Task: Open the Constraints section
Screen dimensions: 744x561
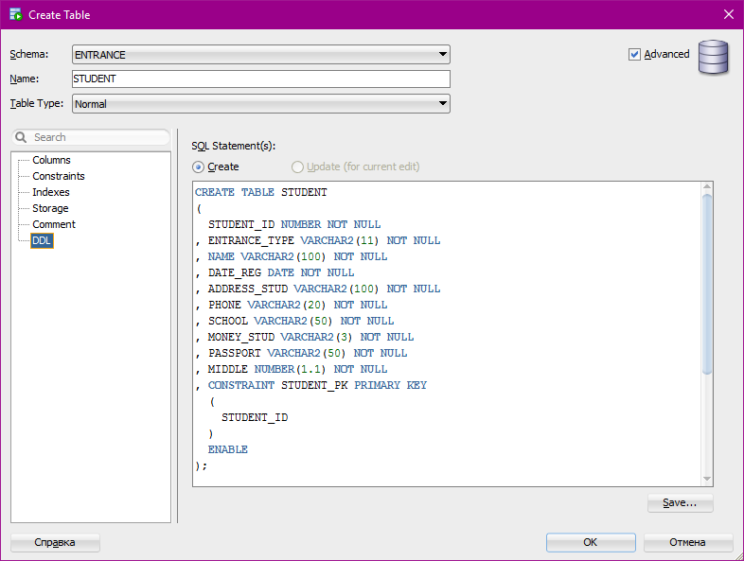Action: (59, 176)
